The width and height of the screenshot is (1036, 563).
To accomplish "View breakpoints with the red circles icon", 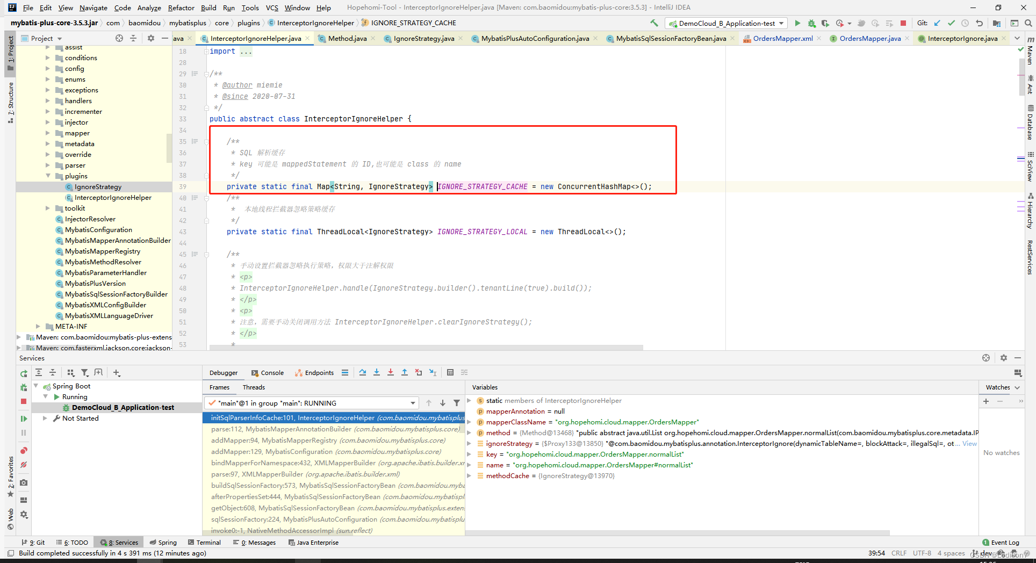I will click(x=24, y=451).
